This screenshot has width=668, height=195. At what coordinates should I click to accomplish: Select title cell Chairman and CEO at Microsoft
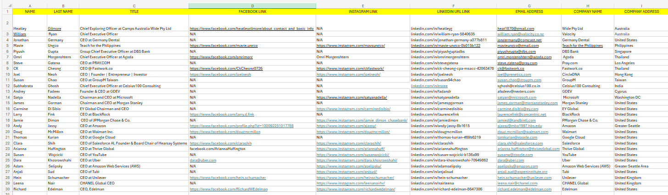[x=134, y=97]
